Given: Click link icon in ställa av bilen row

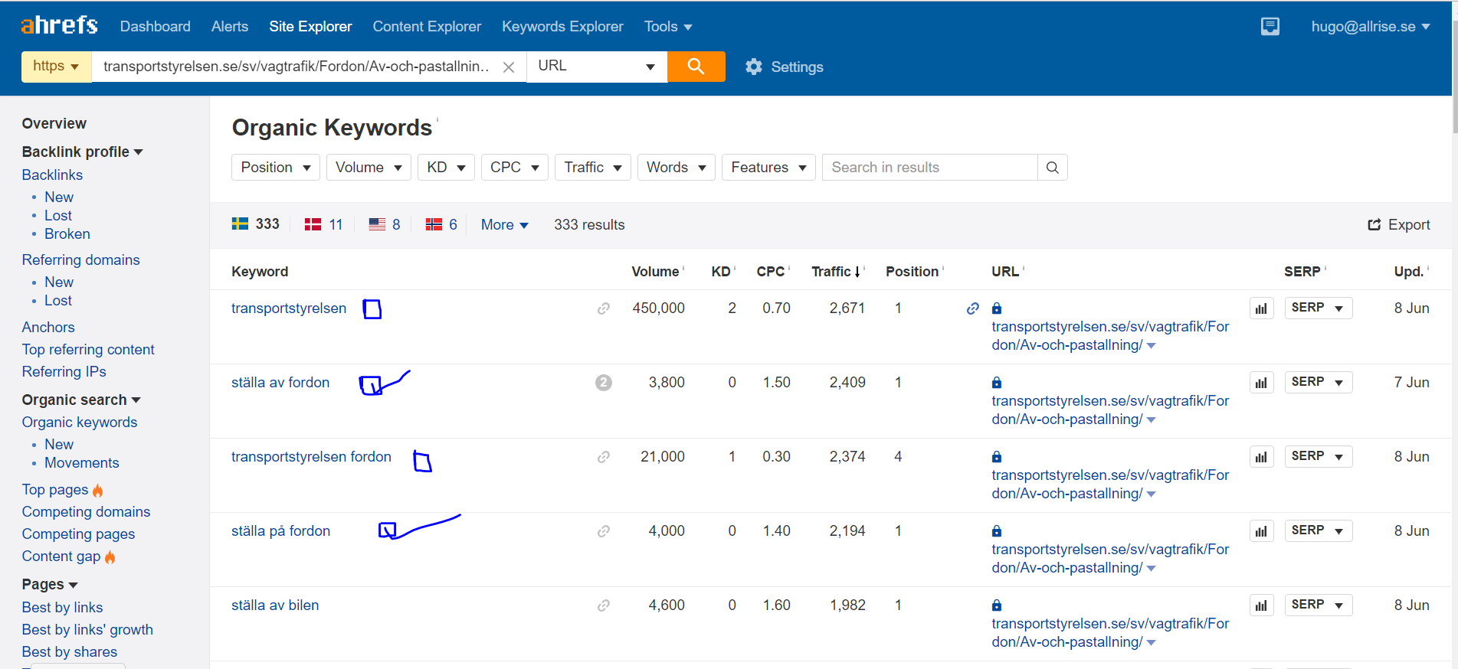Looking at the screenshot, I should point(604,605).
